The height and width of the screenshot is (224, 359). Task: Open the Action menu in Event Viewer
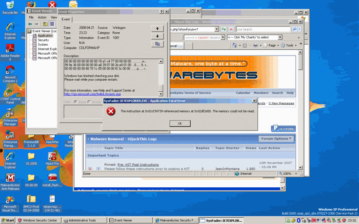tap(42, 17)
